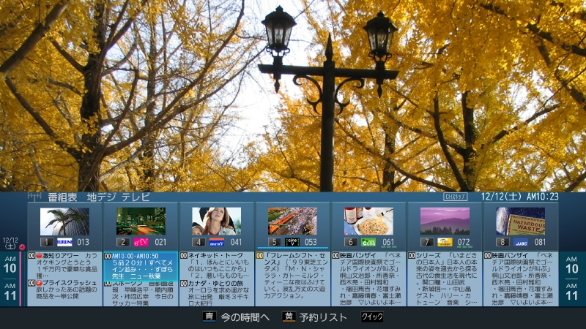Click the green Ccns station logo
586x329 pixels.
click(x=368, y=242)
